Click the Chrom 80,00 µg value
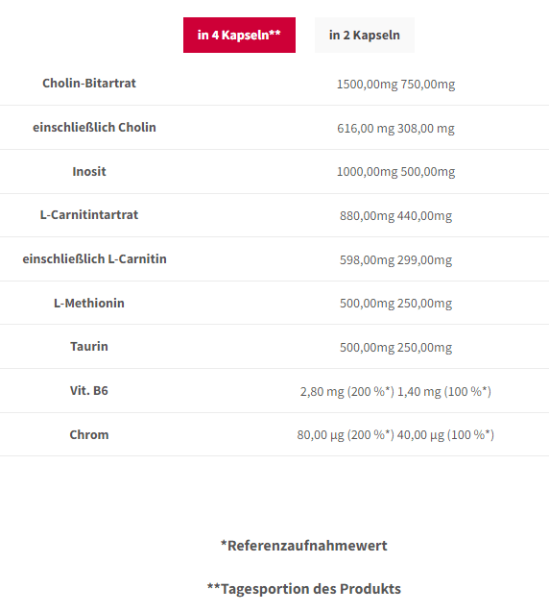 point(395,434)
